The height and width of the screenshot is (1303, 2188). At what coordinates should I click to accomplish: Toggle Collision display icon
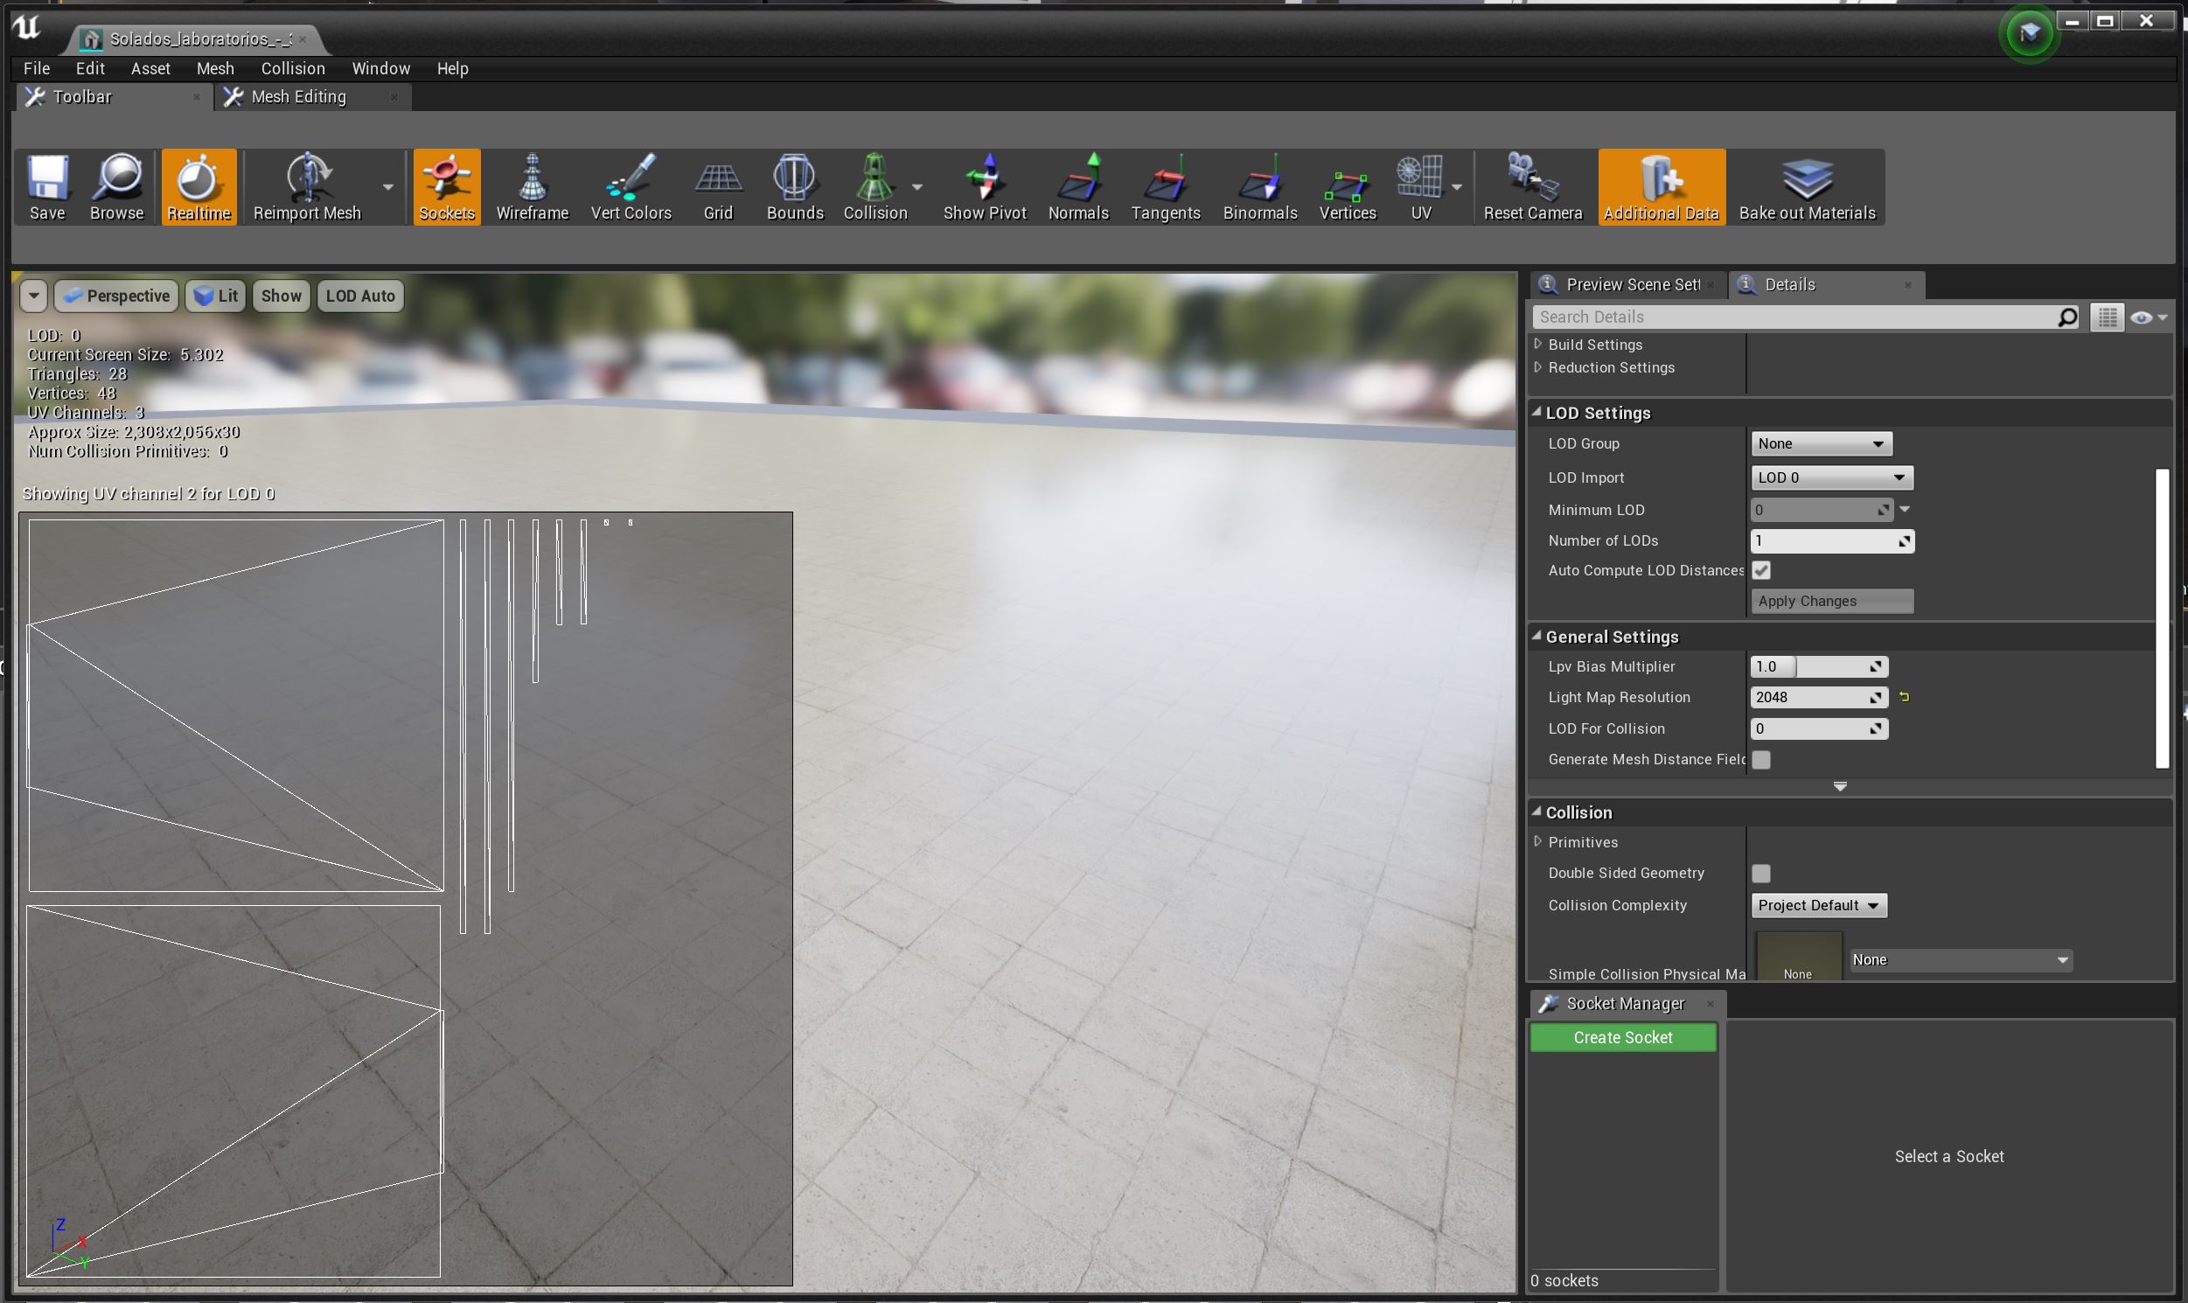[x=875, y=187]
